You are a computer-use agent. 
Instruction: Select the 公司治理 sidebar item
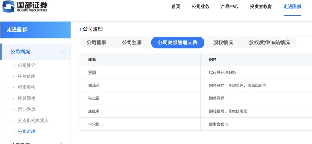pos(27,132)
